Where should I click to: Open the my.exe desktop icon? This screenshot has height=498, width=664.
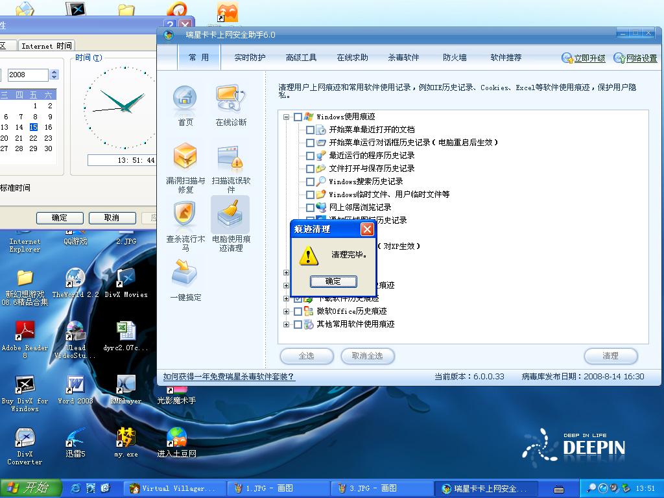[x=126, y=443]
